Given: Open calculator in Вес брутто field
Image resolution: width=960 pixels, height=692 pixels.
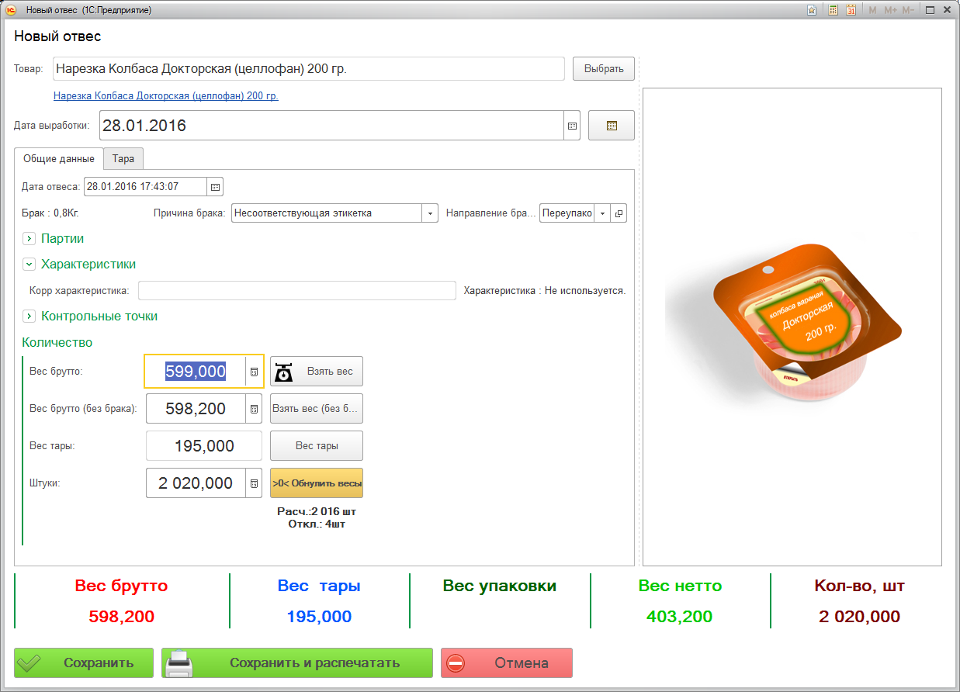Looking at the screenshot, I should click(x=254, y=372).
